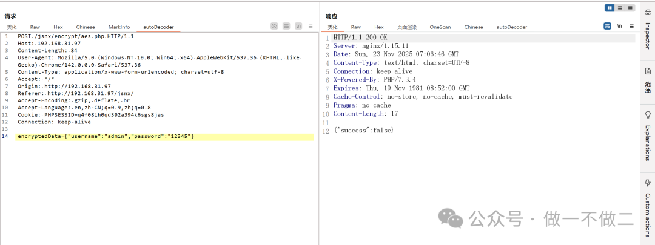Select the response OneScan tab
Image resolution: width=655 pixels, height=245 pixels.
coord(440,27)
